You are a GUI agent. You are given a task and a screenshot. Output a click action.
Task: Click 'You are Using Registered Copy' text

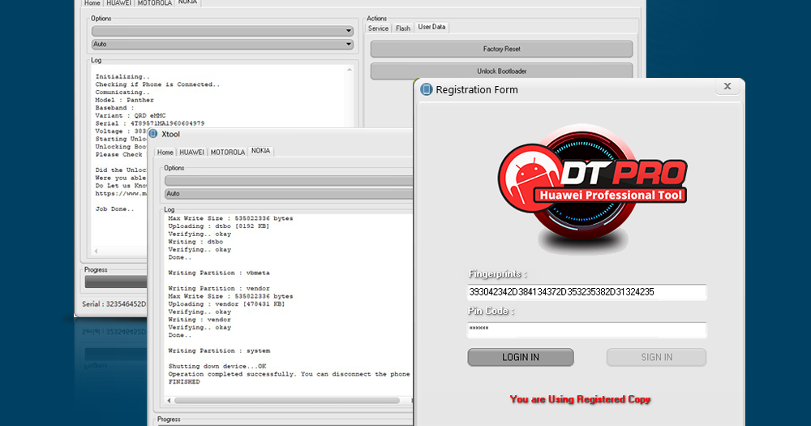point(580,399)
